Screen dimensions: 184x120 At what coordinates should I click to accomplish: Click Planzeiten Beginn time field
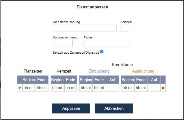29,87
